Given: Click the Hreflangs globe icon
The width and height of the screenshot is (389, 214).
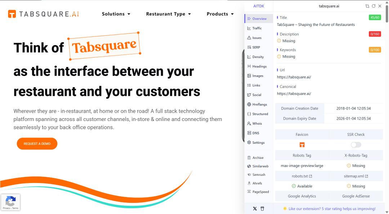Looking at the screenshot, I should coord(249,104).
